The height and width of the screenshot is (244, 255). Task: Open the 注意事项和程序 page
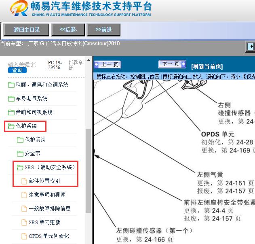pyautogui.click(x=47, y=195)
